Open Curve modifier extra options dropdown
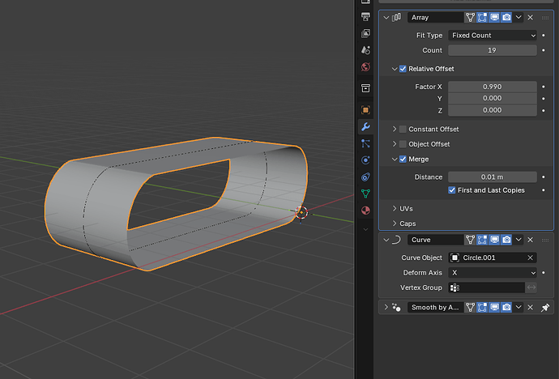The width and height of the screenshot is (559, 379). 518,240
